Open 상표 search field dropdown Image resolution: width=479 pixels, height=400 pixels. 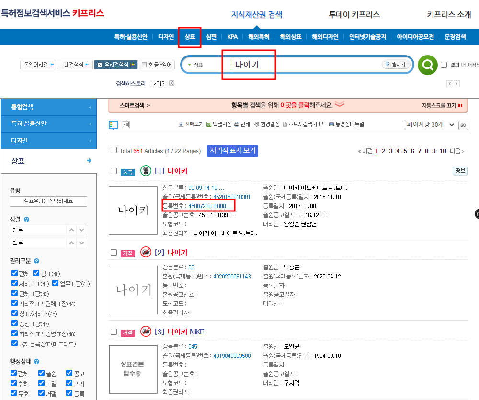pos(195,65)
